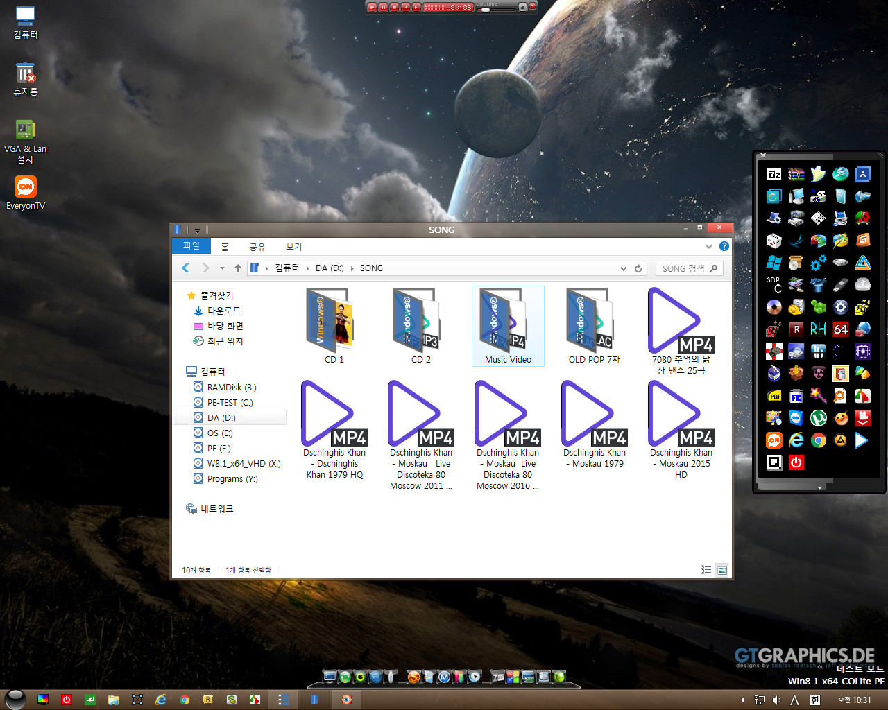Select 바탕 화면 in navigation pane
888x710 pixels.
(225, 326)
